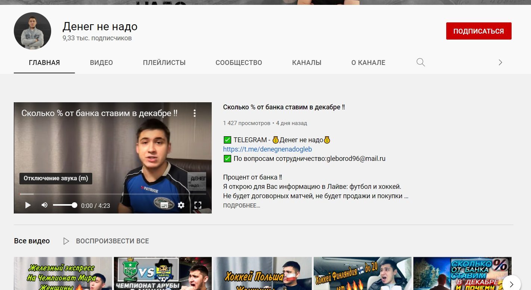Open the Хоккей Финляндия video thumbnail
The image size is (531, 290).
pos(363,274)
